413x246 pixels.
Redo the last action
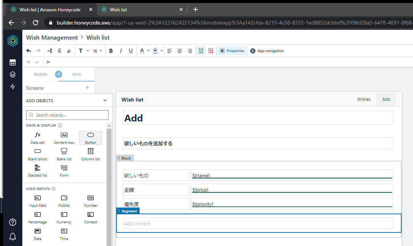point(38,51)
